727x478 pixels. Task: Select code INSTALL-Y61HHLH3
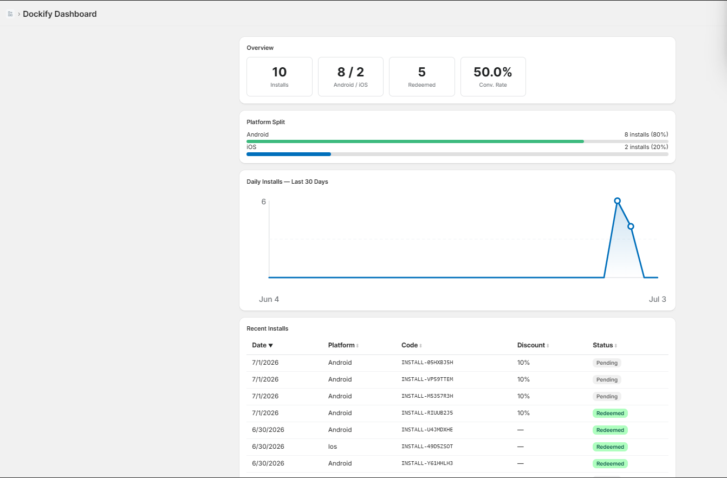pos(427,463)
